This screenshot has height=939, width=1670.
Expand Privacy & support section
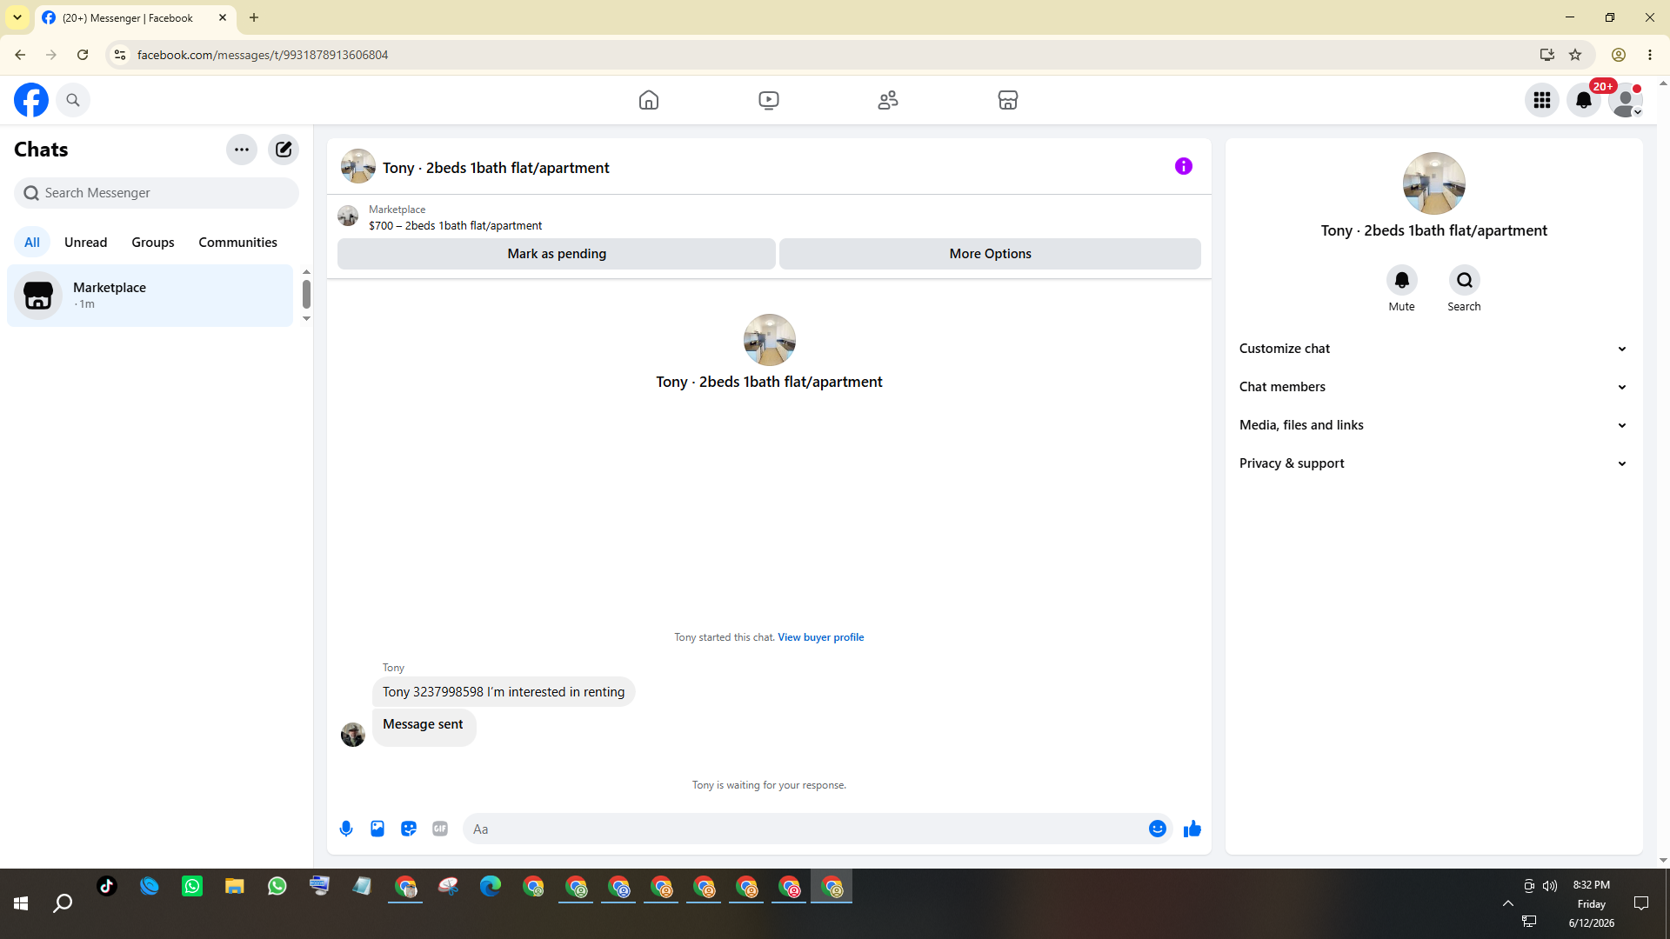tap(1434, 463)
